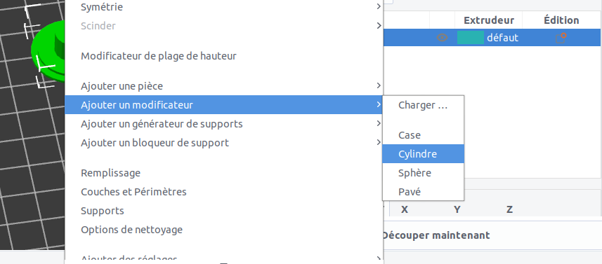Click the green 3D model on bed
The height and width of the screenshot is (264, 602).
point(49,51)
